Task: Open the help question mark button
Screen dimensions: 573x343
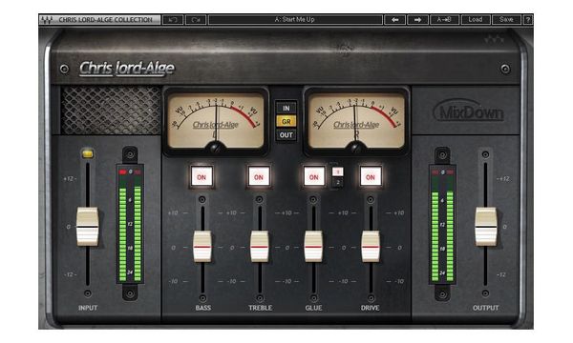Action: click(x=528, y=20)
